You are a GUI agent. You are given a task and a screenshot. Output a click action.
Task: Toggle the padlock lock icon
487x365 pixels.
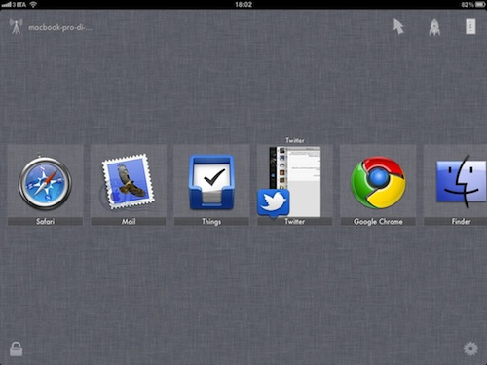click(16, 349)
